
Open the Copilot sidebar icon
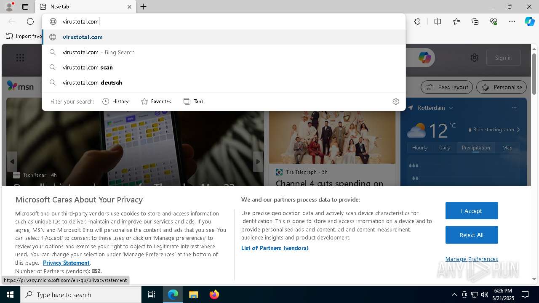click(529, 21)
